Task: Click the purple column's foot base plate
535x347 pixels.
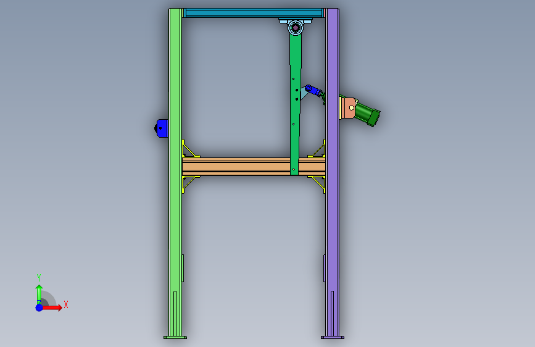Action: pos(333,338)
